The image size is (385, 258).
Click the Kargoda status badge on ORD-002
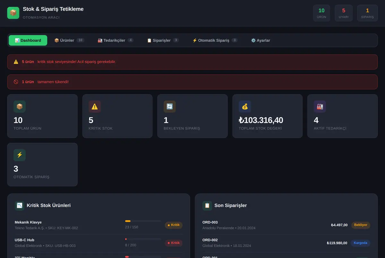click(x=360, y=243)
